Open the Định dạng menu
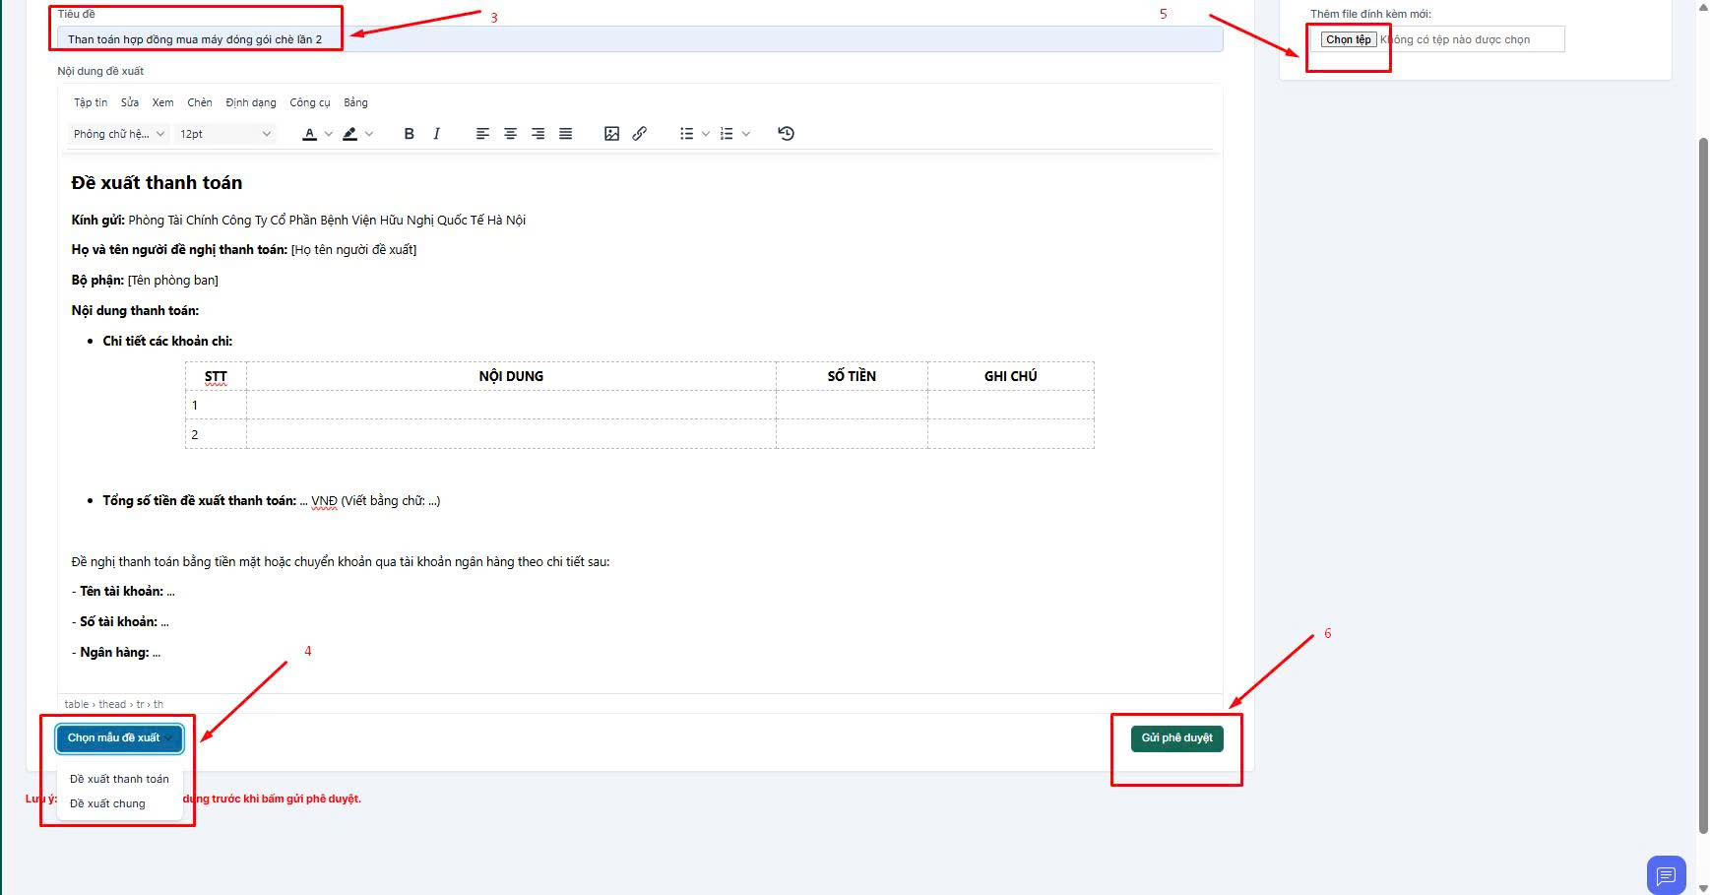Viewport: 1710px width, 895px height. [250, 102]
